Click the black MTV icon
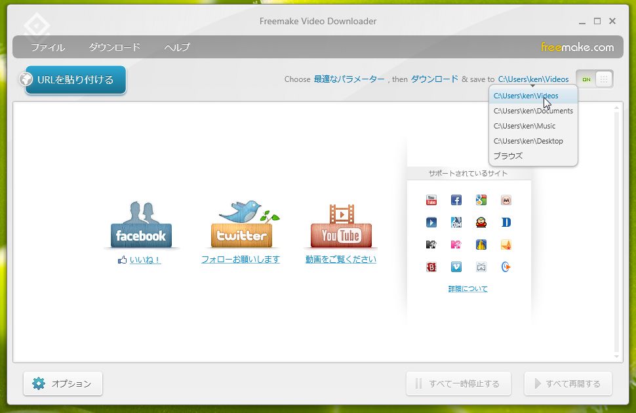The width and height of the screenshot is (636, 413). (431, 245)
